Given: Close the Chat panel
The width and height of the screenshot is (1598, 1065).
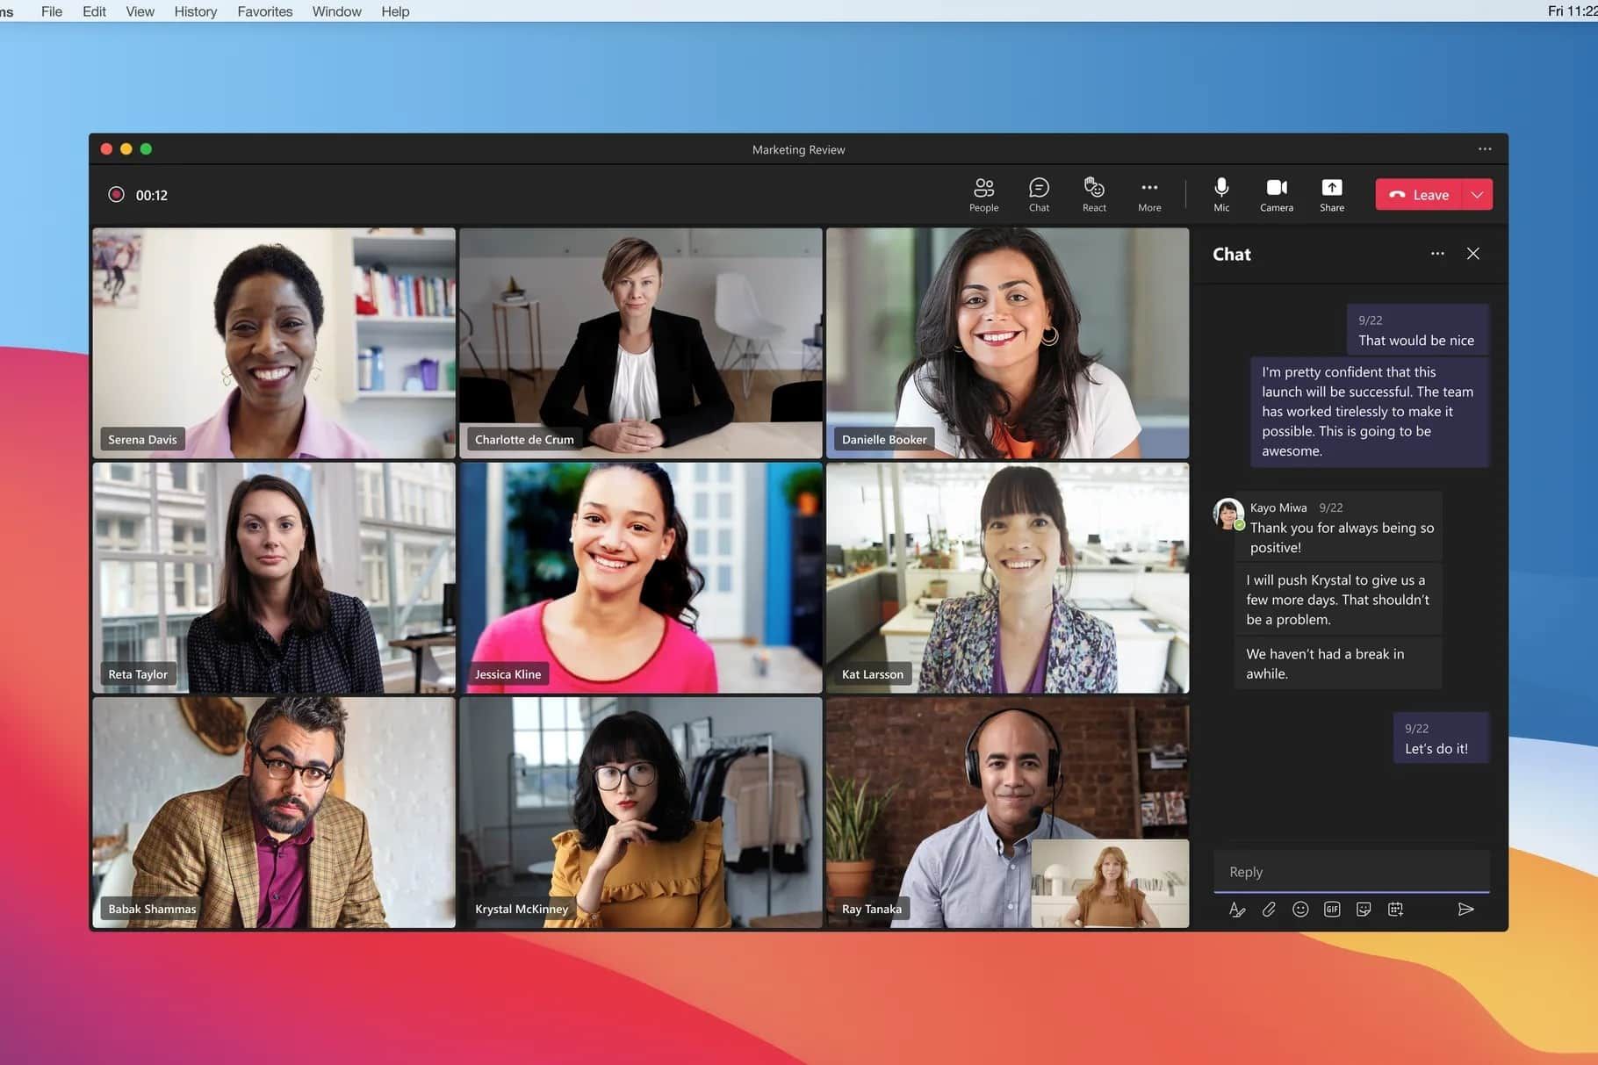Looking at the screenshot, I should coord(1473,254).
